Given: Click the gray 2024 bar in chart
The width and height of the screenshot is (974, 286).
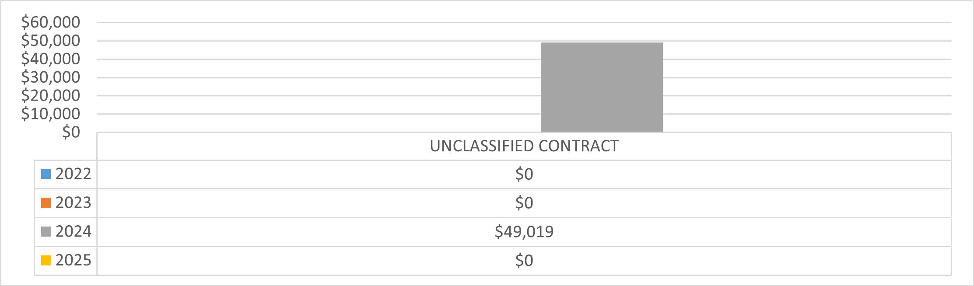Looking at the screenshot, I should point(602,87).
